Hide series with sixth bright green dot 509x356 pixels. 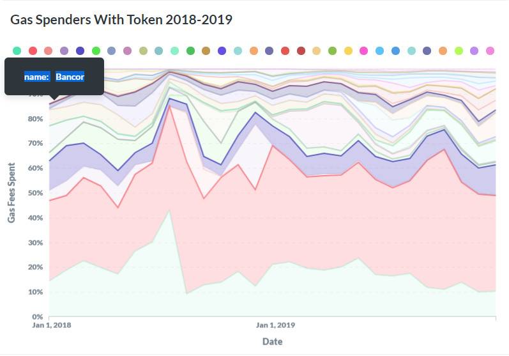(x=96, y=50)
